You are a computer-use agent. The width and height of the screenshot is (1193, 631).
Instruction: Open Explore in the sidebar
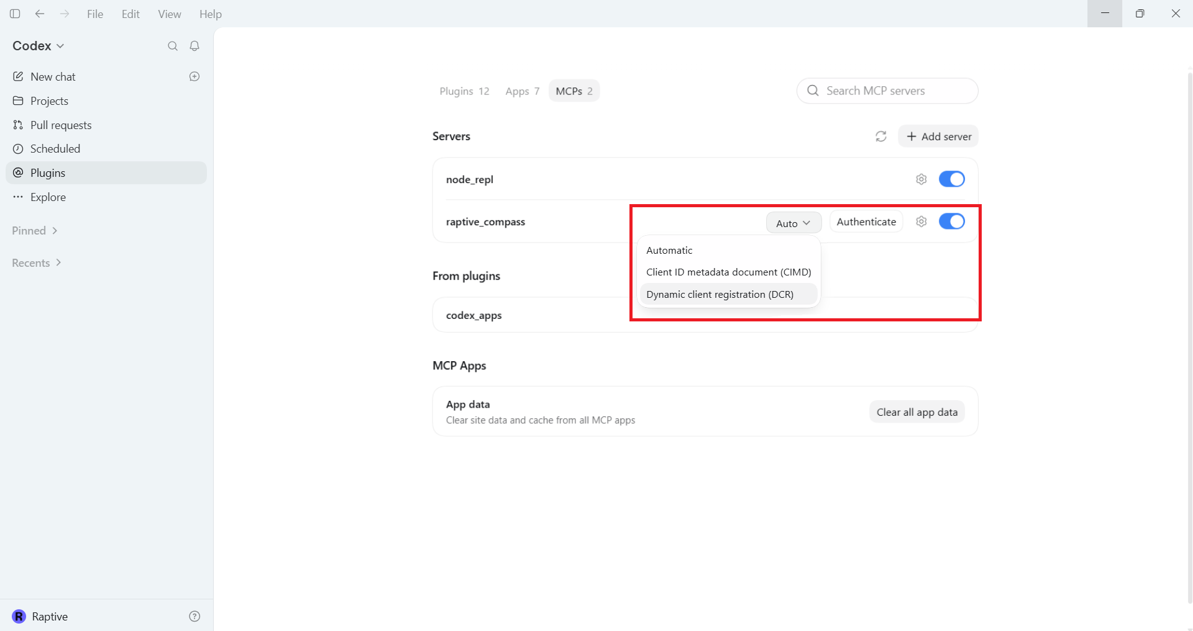pos(106,197)
